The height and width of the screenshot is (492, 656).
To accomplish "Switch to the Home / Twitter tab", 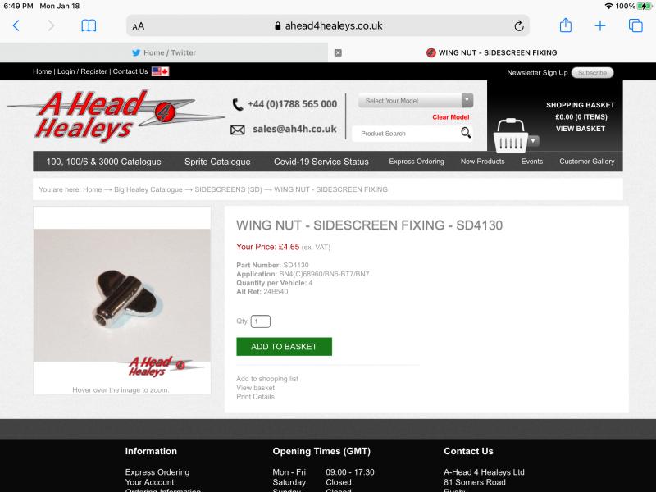I will pyautogui.click(x=164, y=52).
